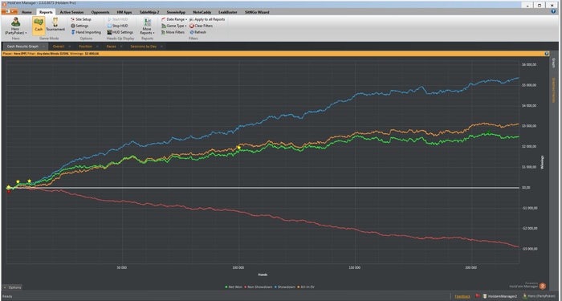Expand the Options panel button
The image size is (562, 301).
tap(13, 287)
